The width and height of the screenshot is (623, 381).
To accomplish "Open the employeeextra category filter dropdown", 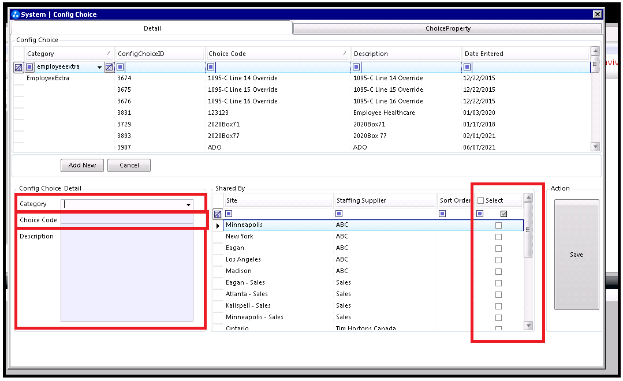I will (99, 67).
